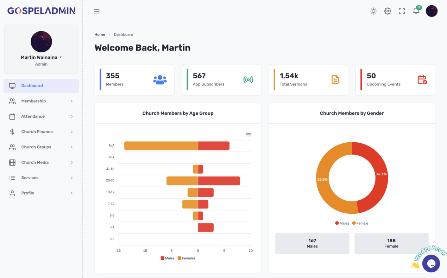Screen dimensions: 447x278
Task: Click the Church Finance dollar icon
Action: (12, 132)
